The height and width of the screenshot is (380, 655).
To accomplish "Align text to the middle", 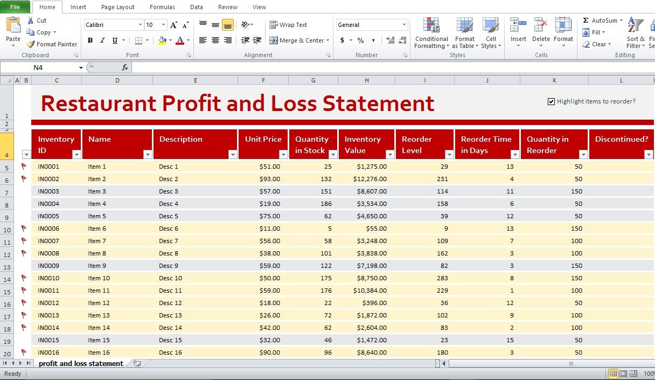I will click(215, 25).
